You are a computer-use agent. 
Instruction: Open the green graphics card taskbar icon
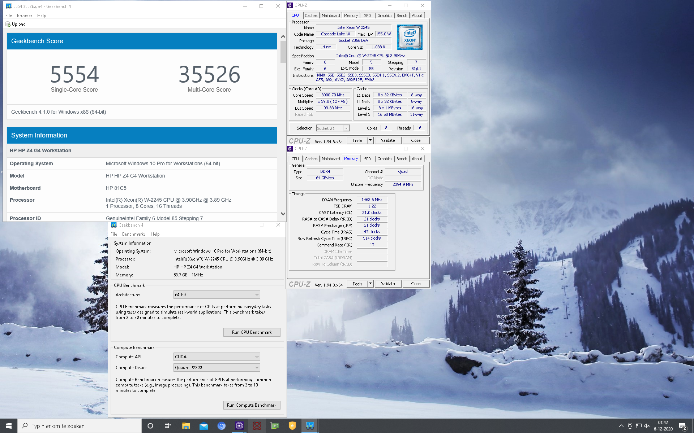(275, 426)
